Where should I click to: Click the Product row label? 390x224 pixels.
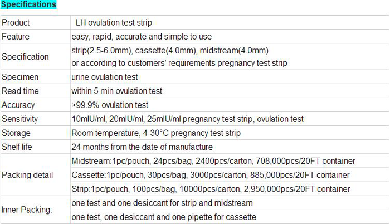[x=16, y=23]
